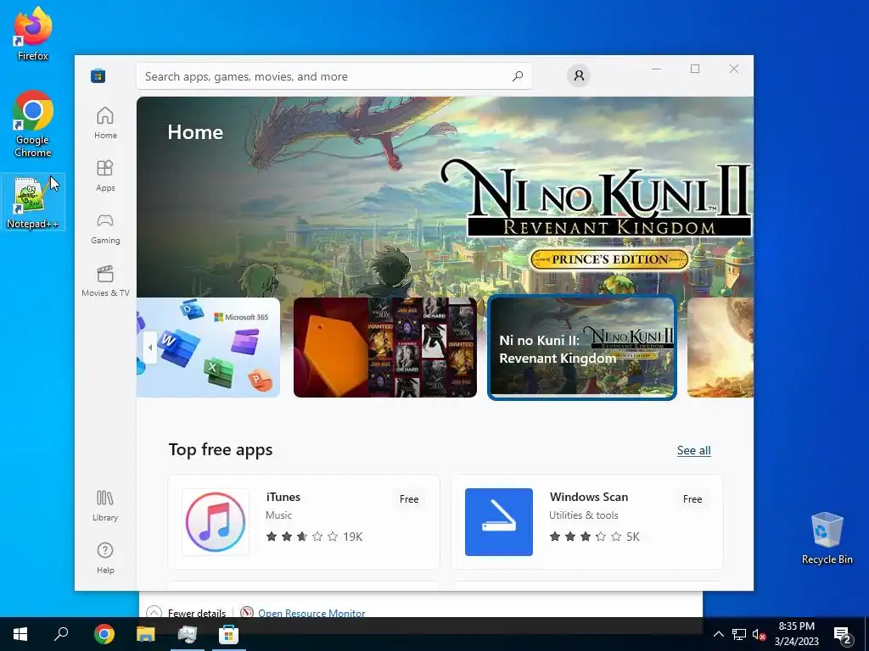Open the Library in the sidebar
The width and height of the screenshot is (869, 651).
pos(105,505)
